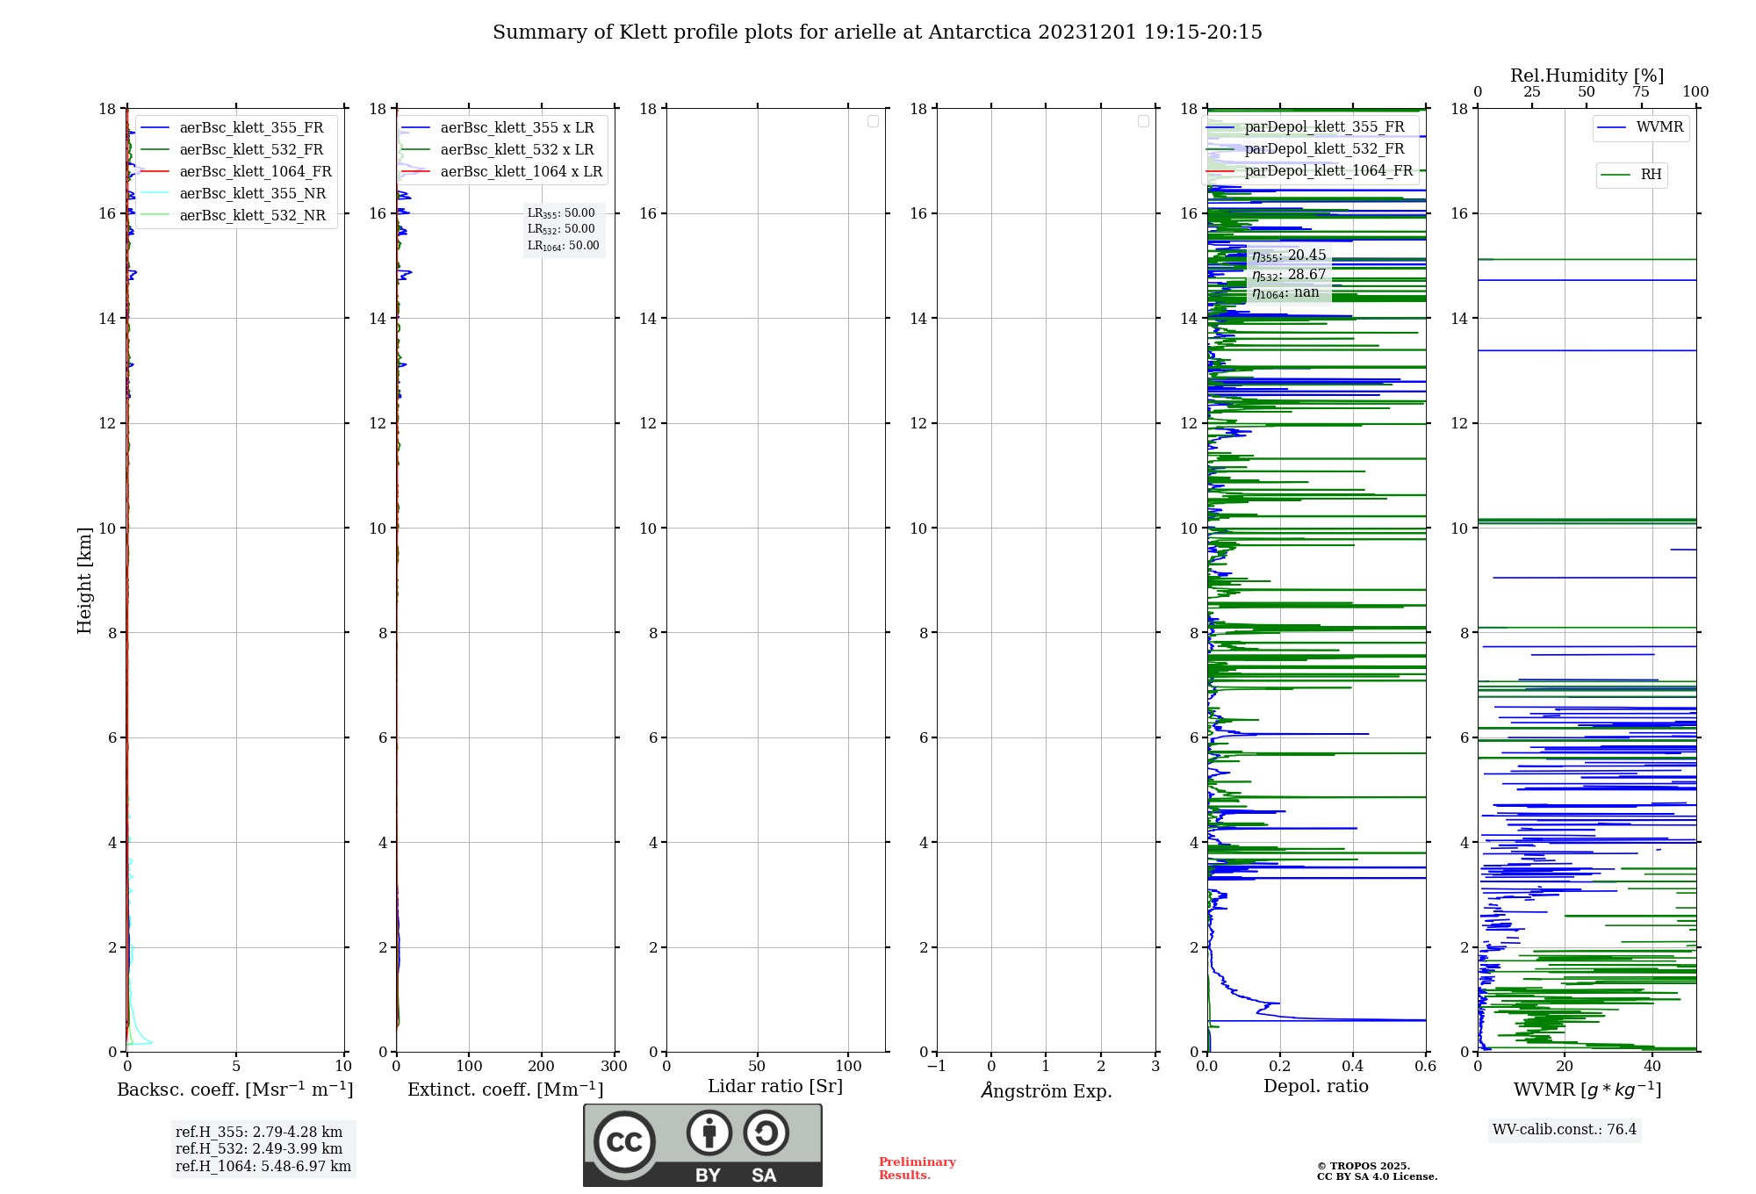Click the TROPOS 2025 license text
Screen dimensions: 1756x1194
click(1376, 1171)
